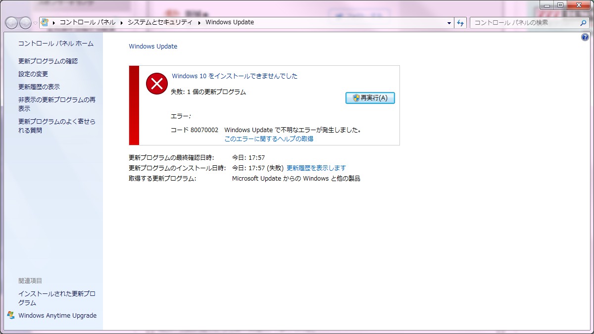594x334 pixels.
Task: Click Windows 10 をインストールできませんでした heading
Action: click(235, 76)
